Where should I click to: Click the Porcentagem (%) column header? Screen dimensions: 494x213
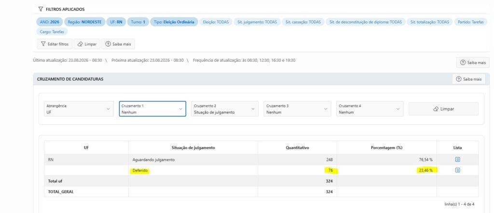(x=387, y=148)
